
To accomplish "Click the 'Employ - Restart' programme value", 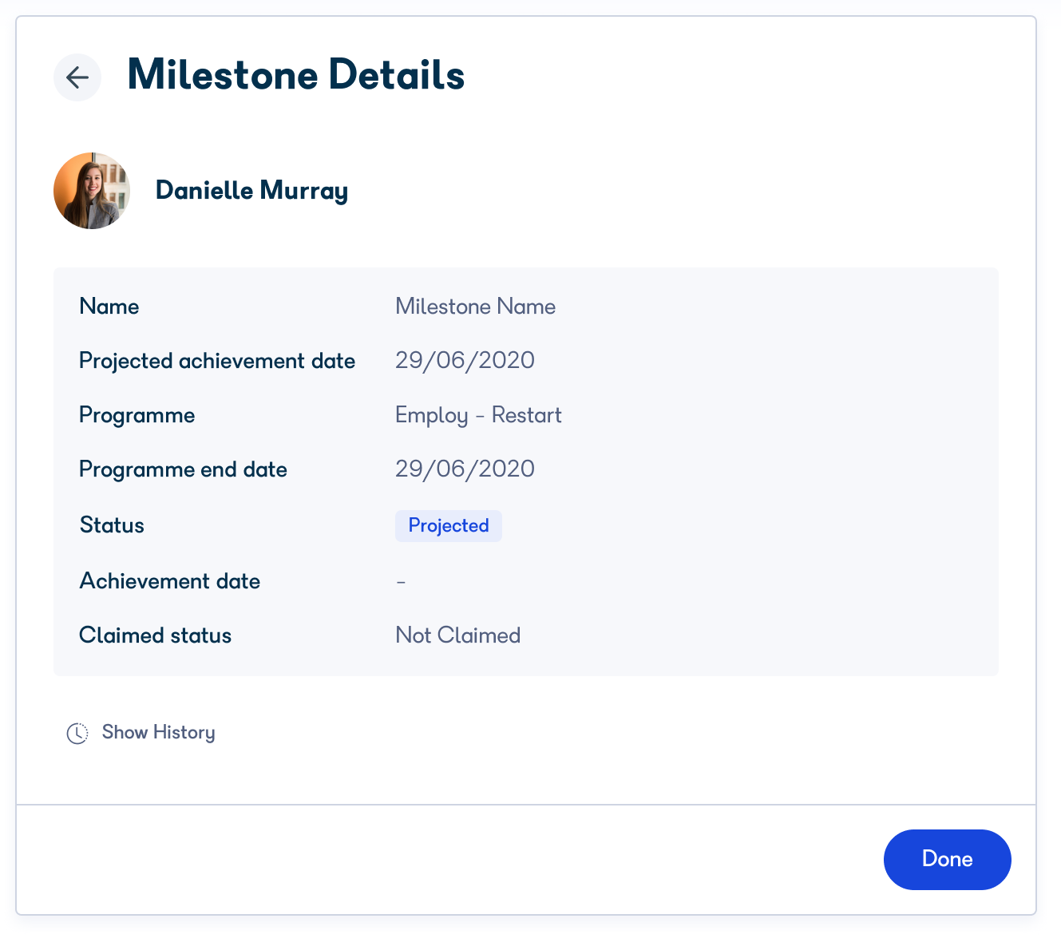I will tap(479, 415).
